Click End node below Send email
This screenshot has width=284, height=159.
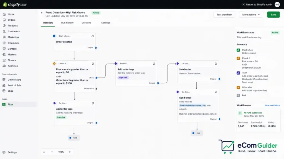click(x=197, y=133)
